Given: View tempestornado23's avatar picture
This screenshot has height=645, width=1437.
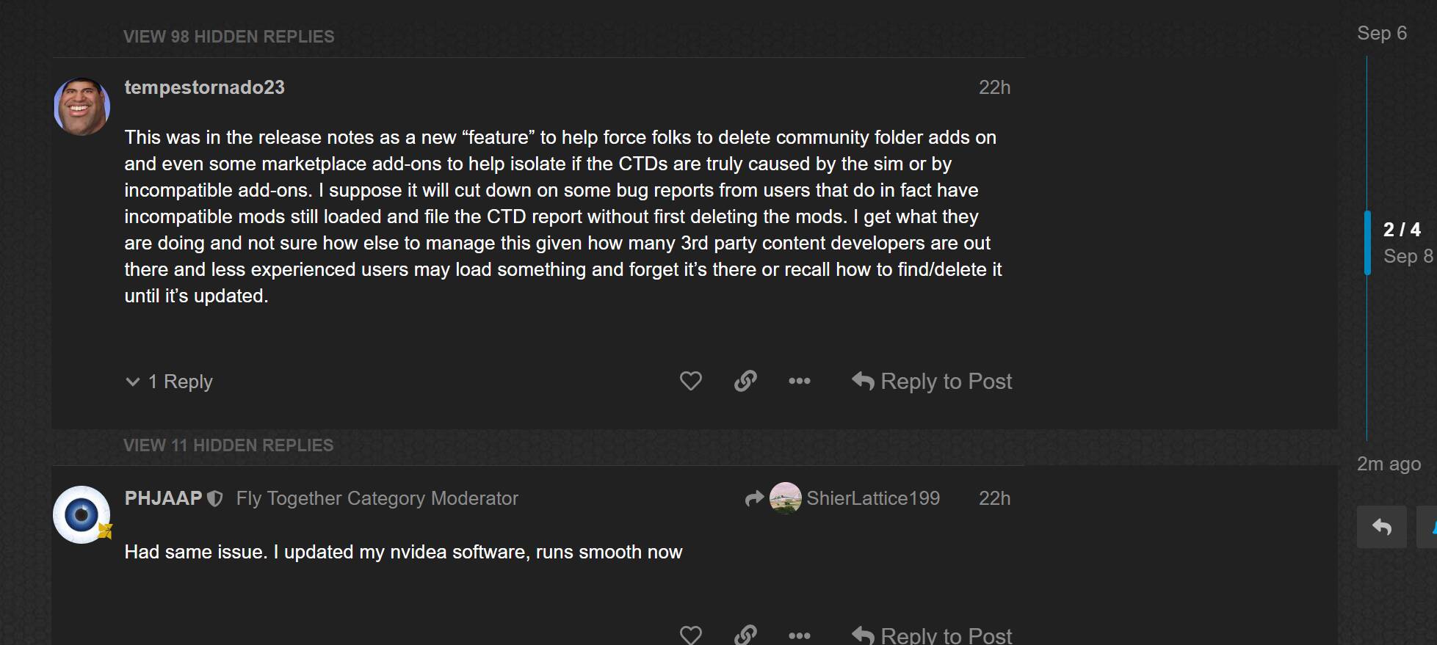Looking at the screenshot, I should pyautogui.click(x=82, y=106).
